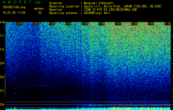The height and width of the screenshot is (110, 173).
Task: Click the 1.0 kHz axis tick label
Action: [x=2, y=50]
